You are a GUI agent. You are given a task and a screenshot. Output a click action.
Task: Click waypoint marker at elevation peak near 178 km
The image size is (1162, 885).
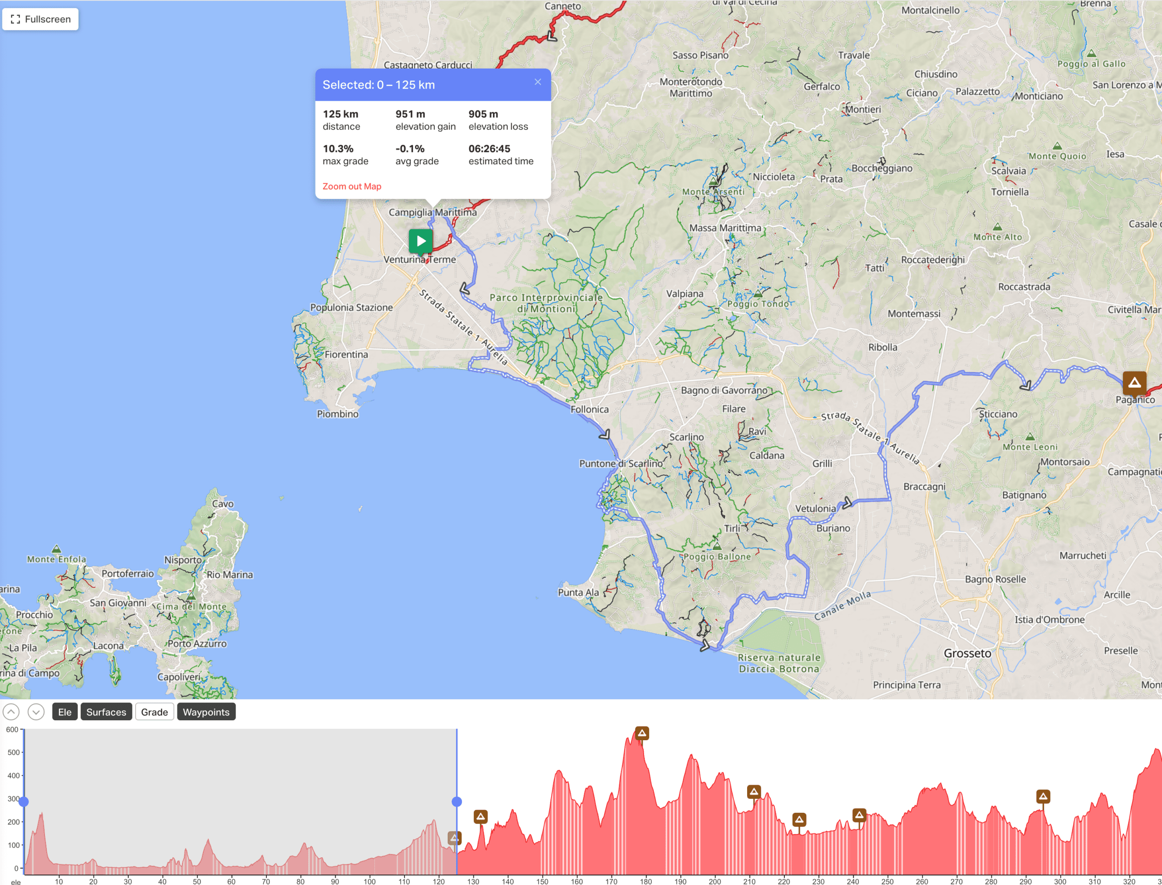tap(641, 733)
